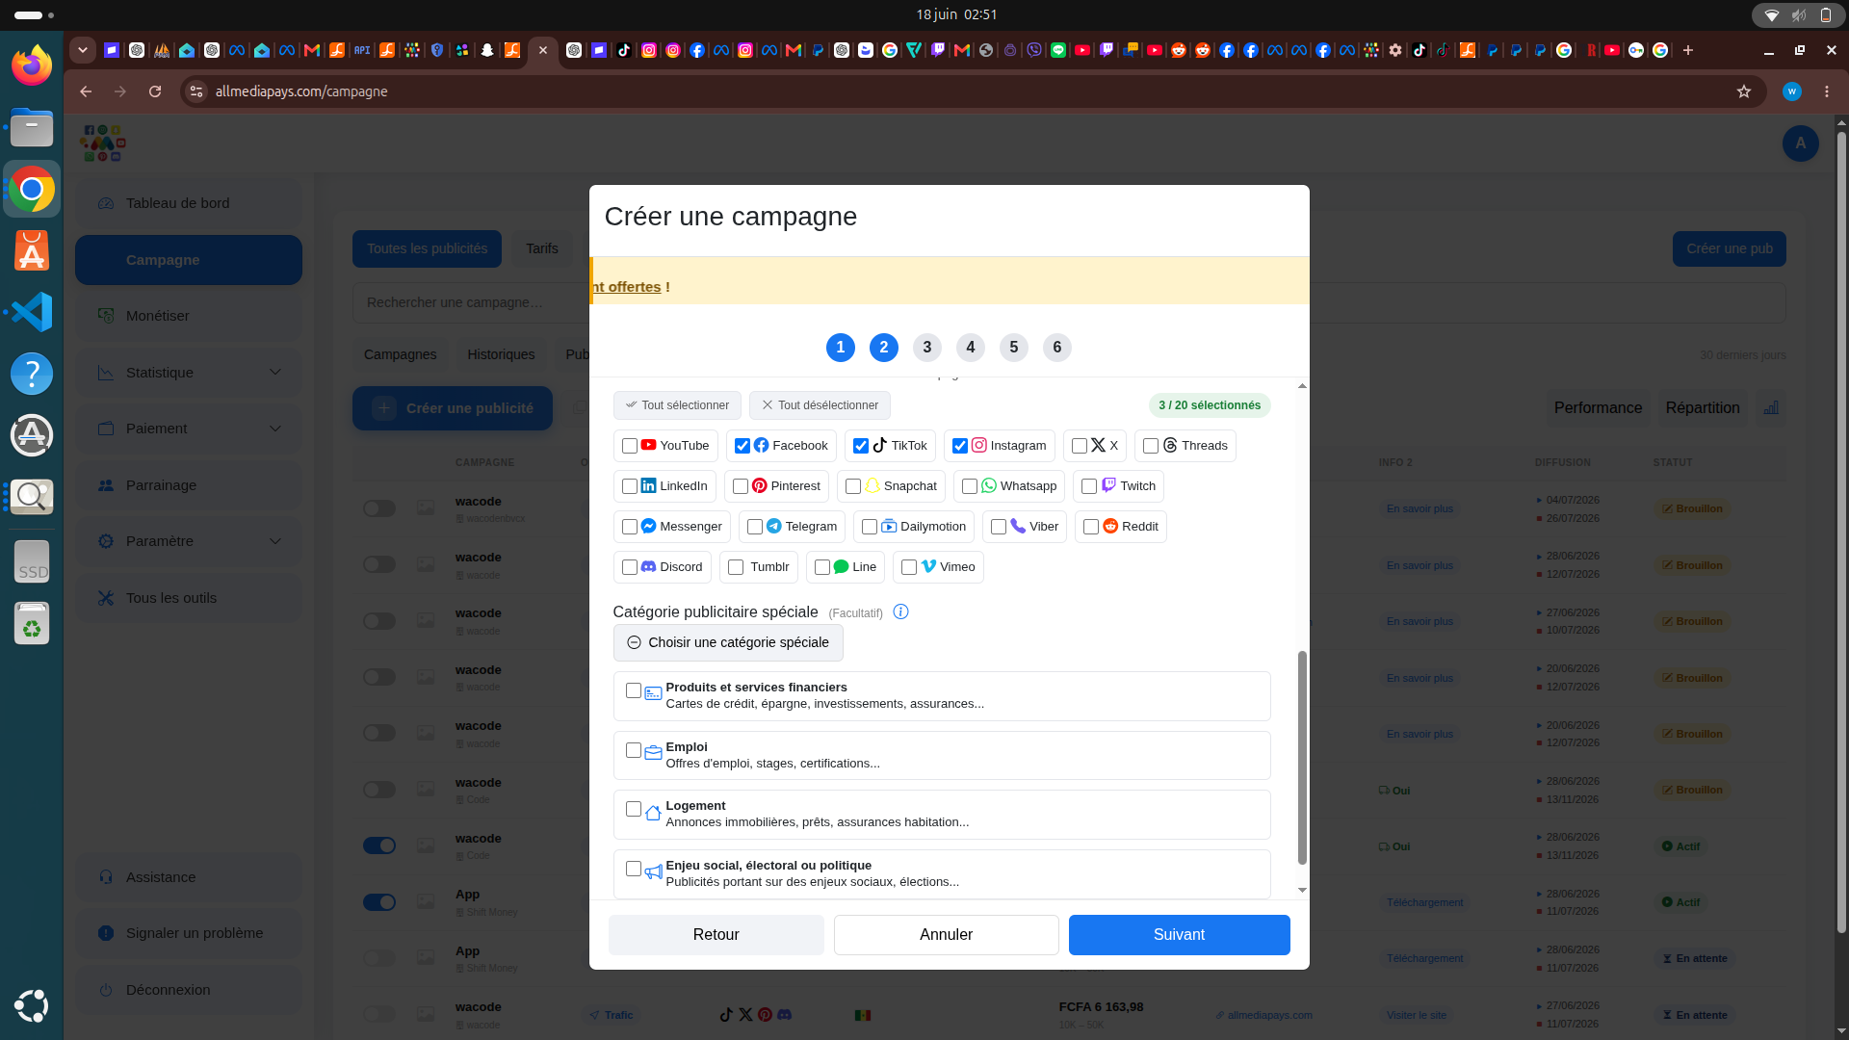Click Déconnexion in the sidebar
The image size is (1849, 1040).
pyautogui.click(x=189, y=990)
